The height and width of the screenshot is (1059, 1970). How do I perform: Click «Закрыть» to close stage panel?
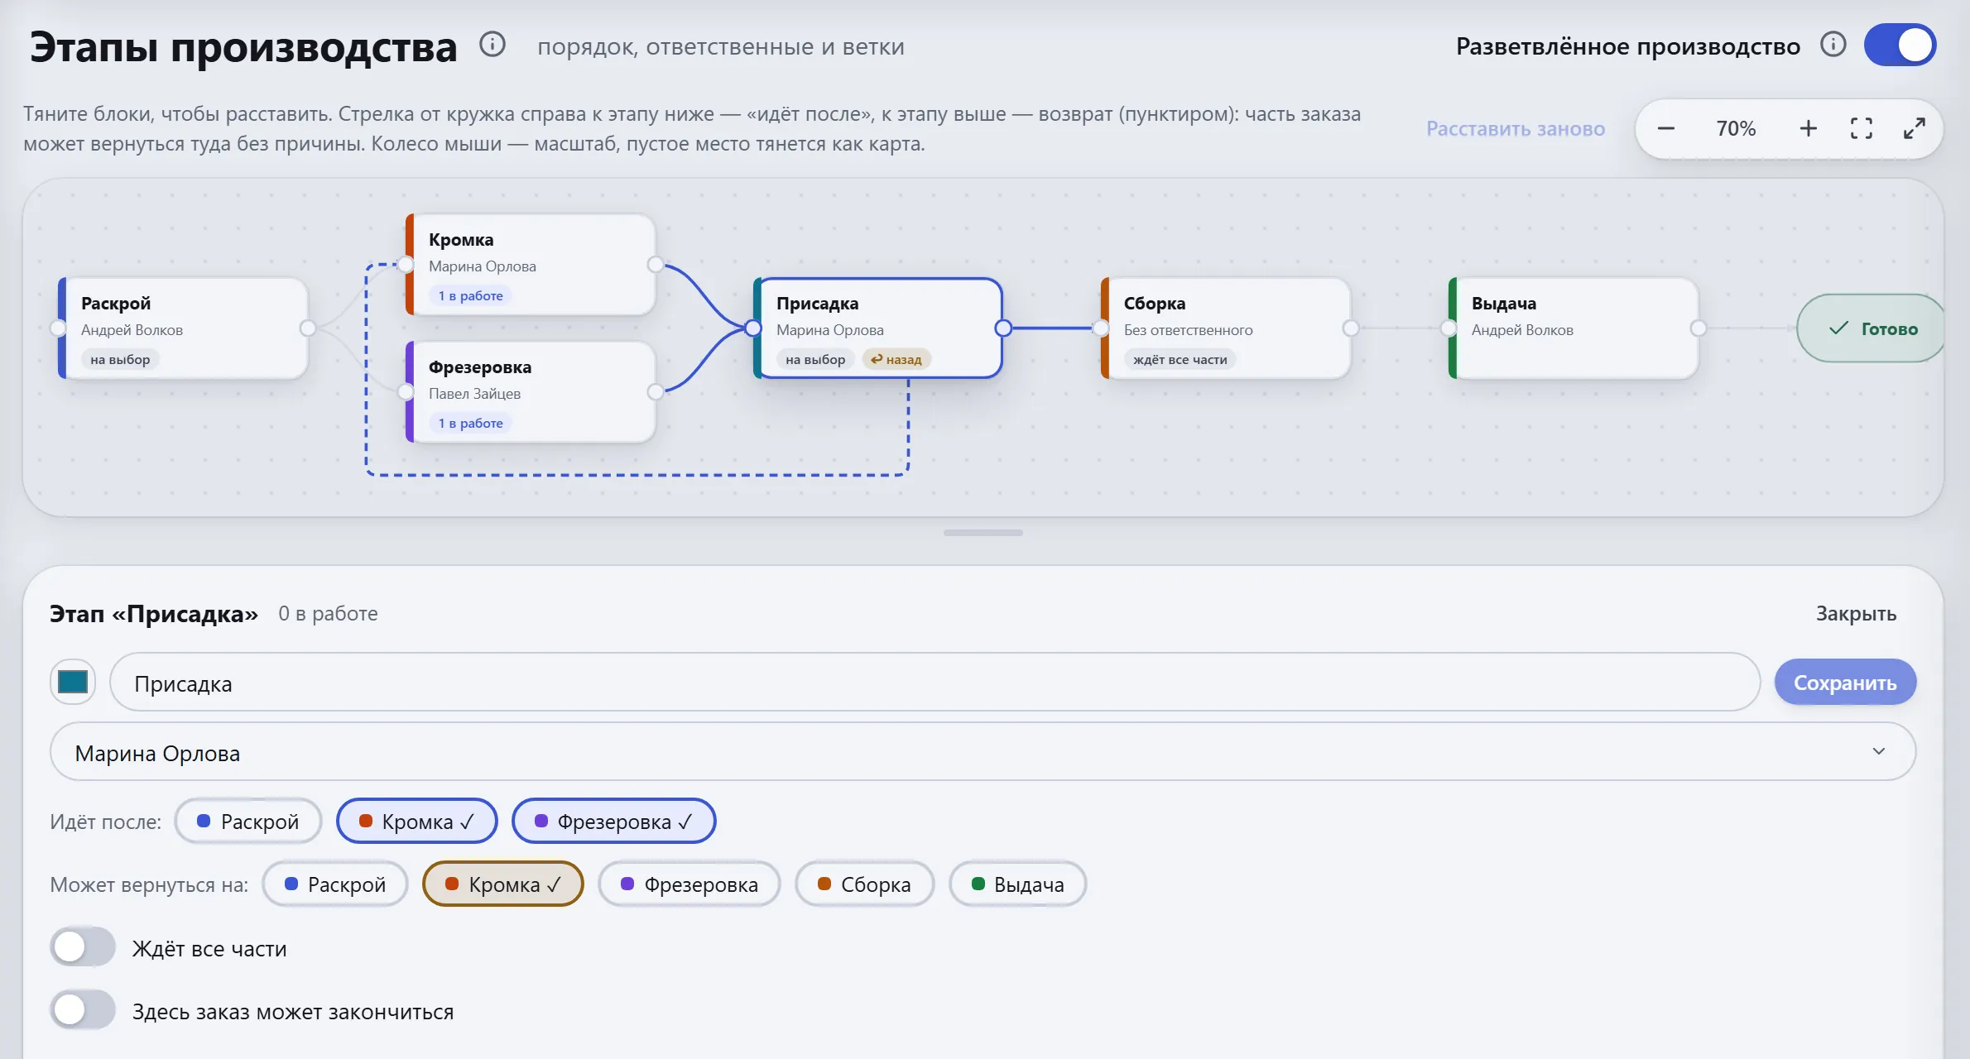tap(1856, 613)
